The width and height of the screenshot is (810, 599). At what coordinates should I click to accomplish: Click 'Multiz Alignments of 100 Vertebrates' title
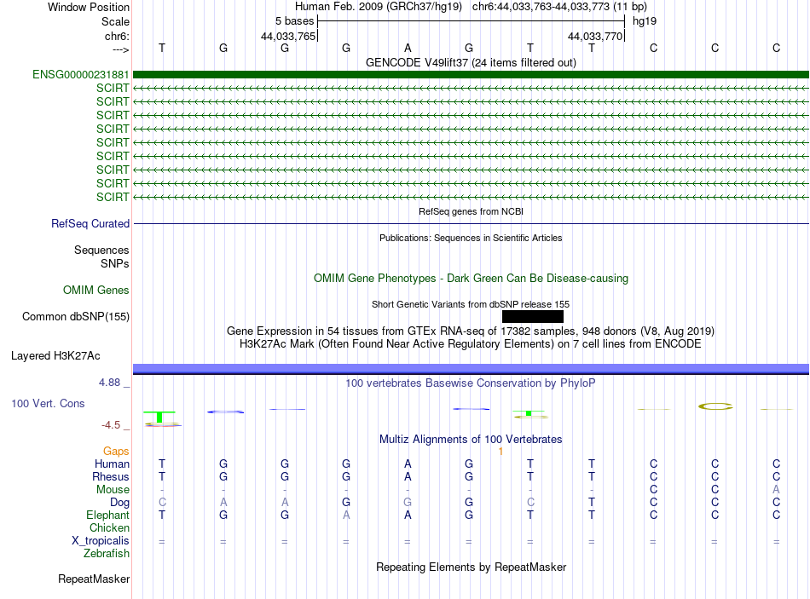point(471,440)
